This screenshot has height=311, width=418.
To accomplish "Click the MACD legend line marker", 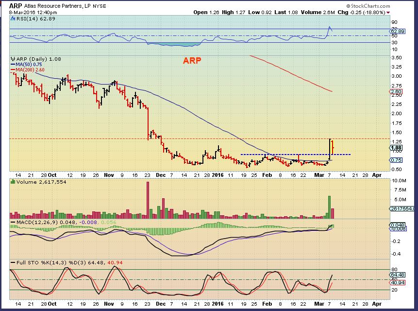I will point(13,223).
